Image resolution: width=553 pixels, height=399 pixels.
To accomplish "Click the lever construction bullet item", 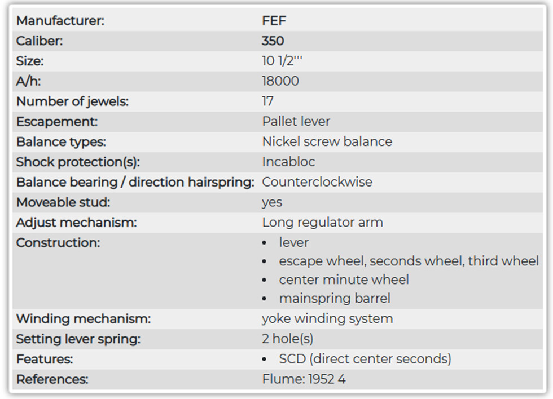I will click(293, 243).
